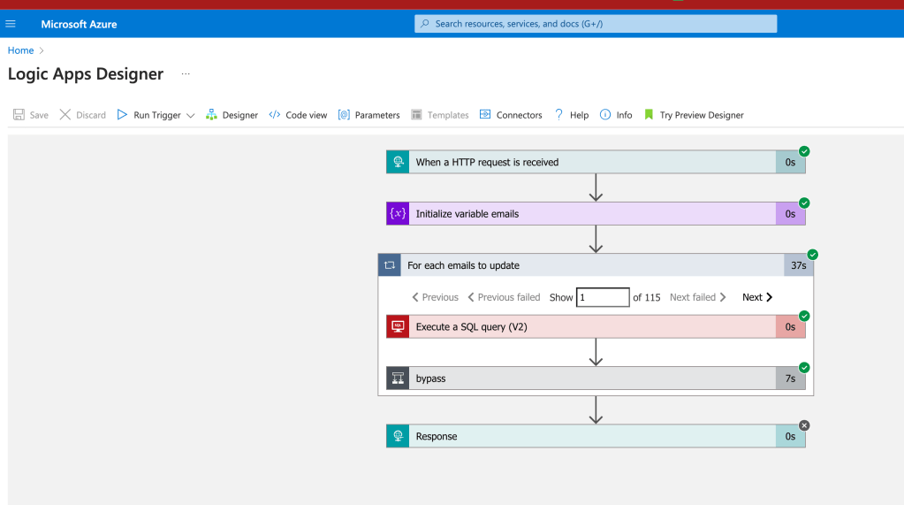Click the Show iteration number field

click(x=603, y=297)
